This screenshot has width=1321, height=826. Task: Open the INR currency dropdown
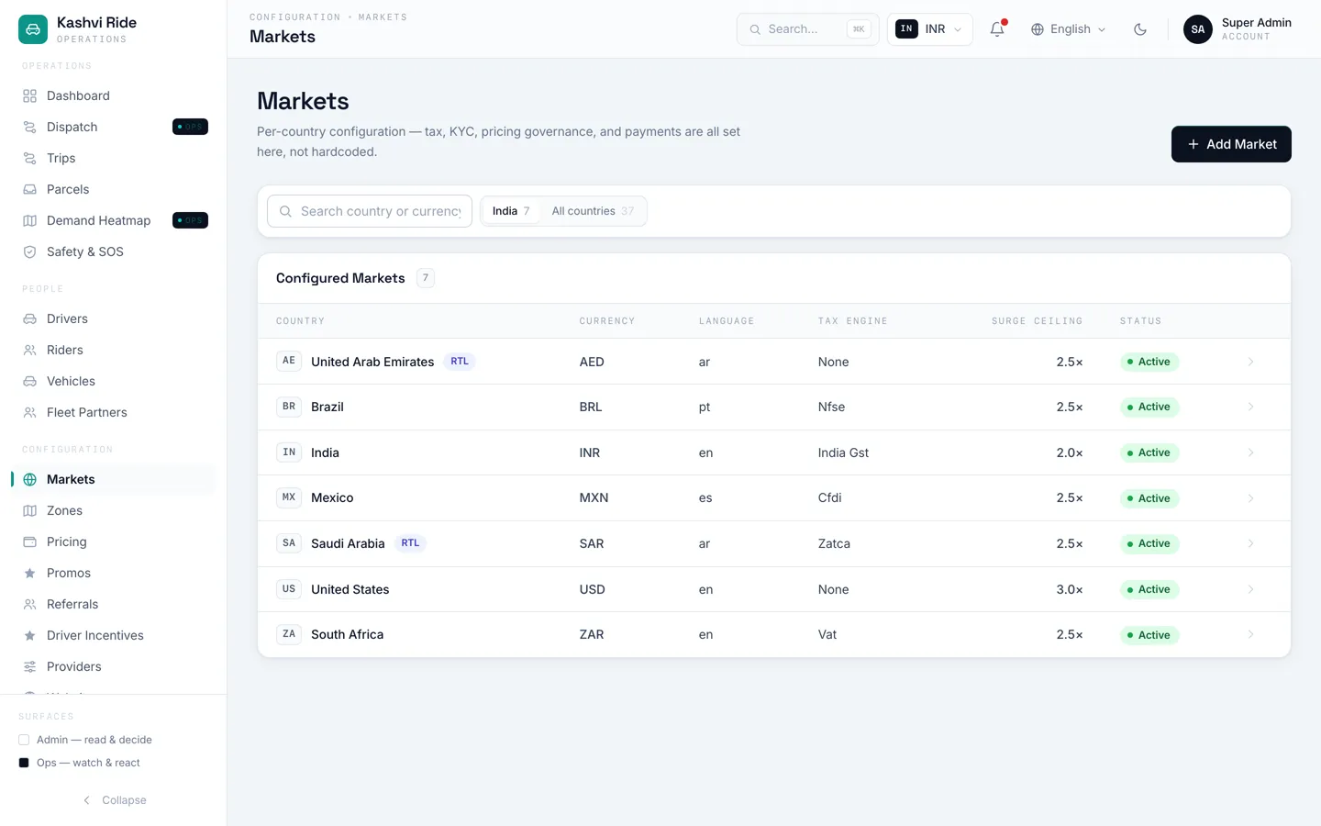coord(929,29)
